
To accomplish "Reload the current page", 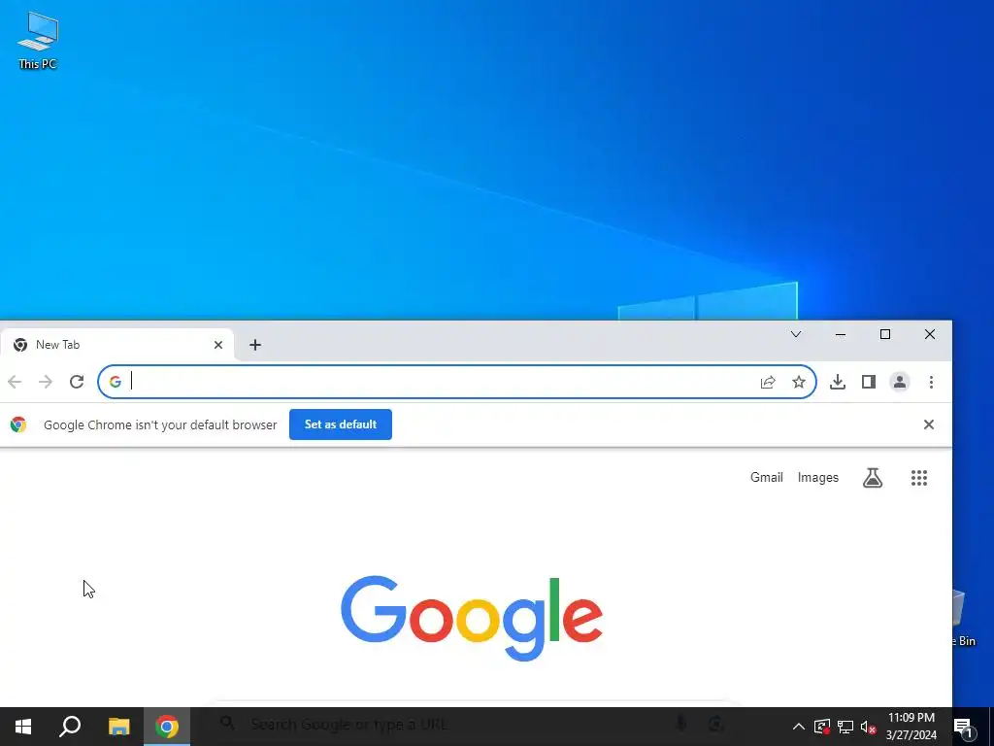I will (x=77, y=382).
